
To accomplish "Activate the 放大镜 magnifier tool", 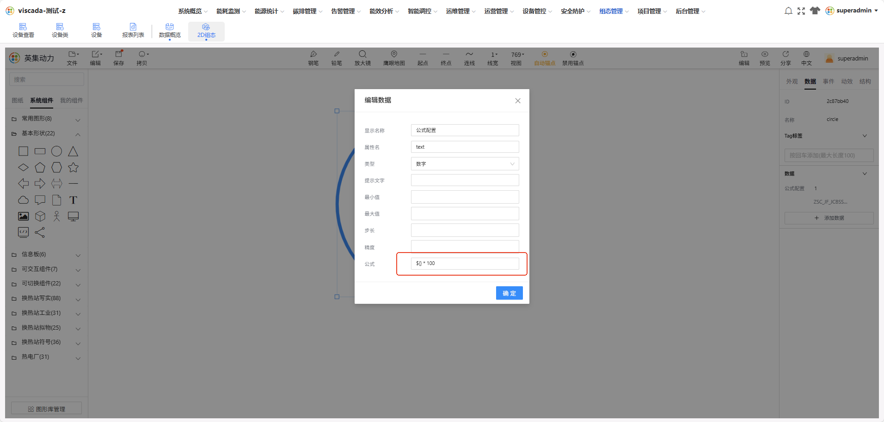I will tap(362, 58).
